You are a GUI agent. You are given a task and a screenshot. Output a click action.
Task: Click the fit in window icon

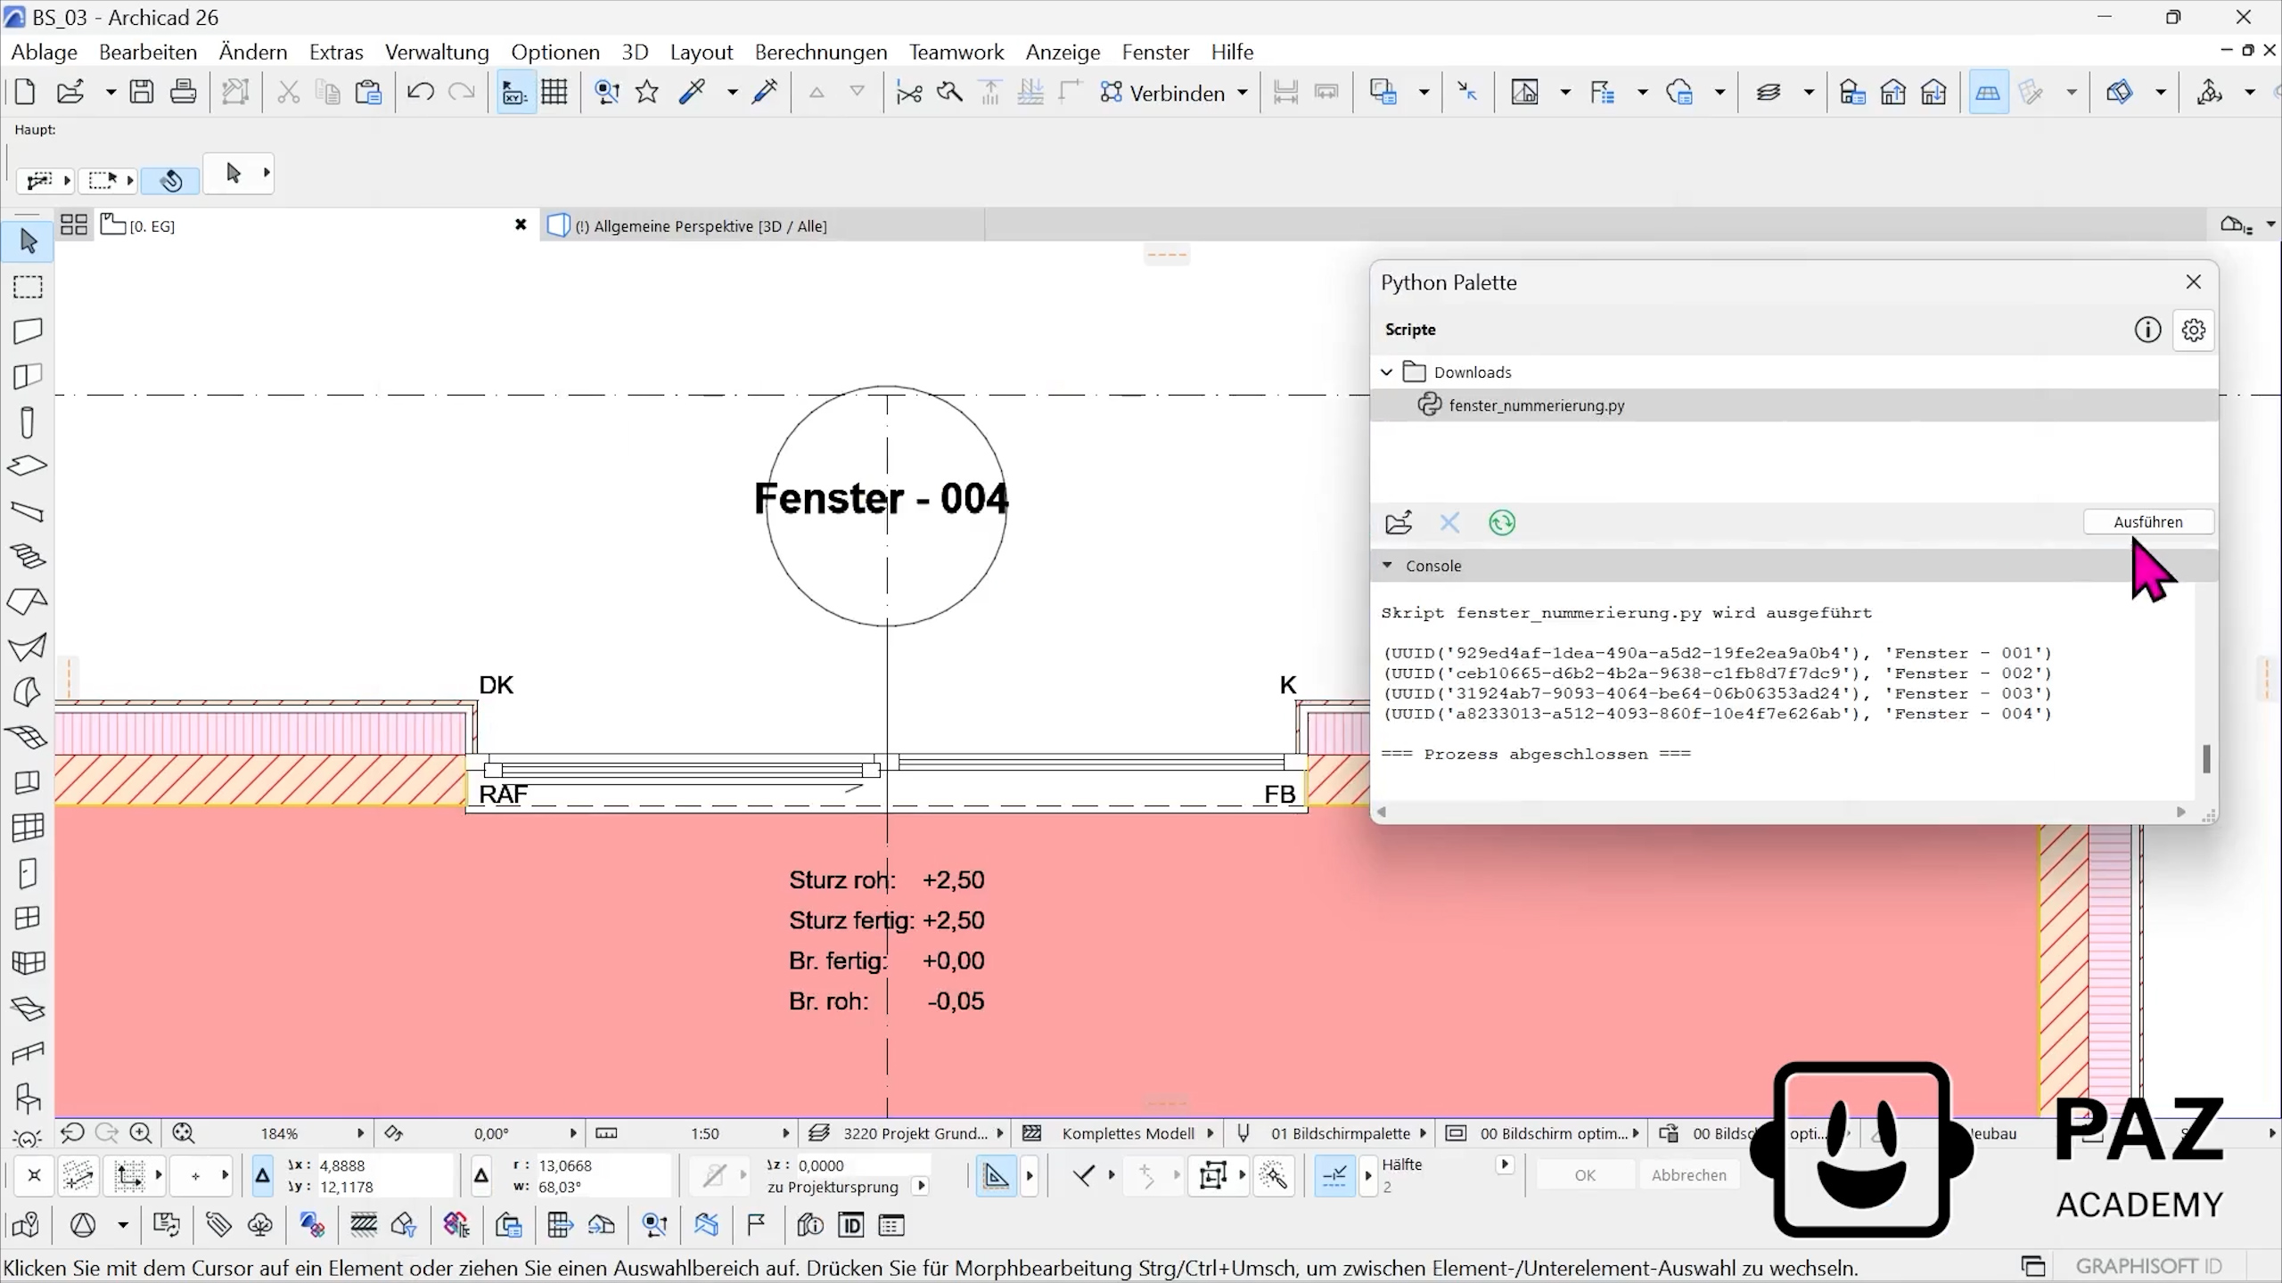pos(184,1132)
